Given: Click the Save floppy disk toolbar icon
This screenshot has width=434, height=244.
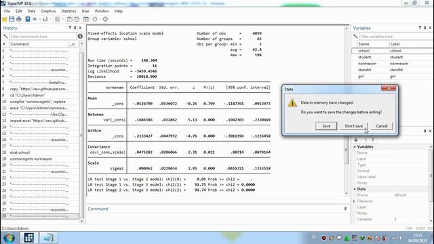Looking at the screenshot, I should 12,19.
